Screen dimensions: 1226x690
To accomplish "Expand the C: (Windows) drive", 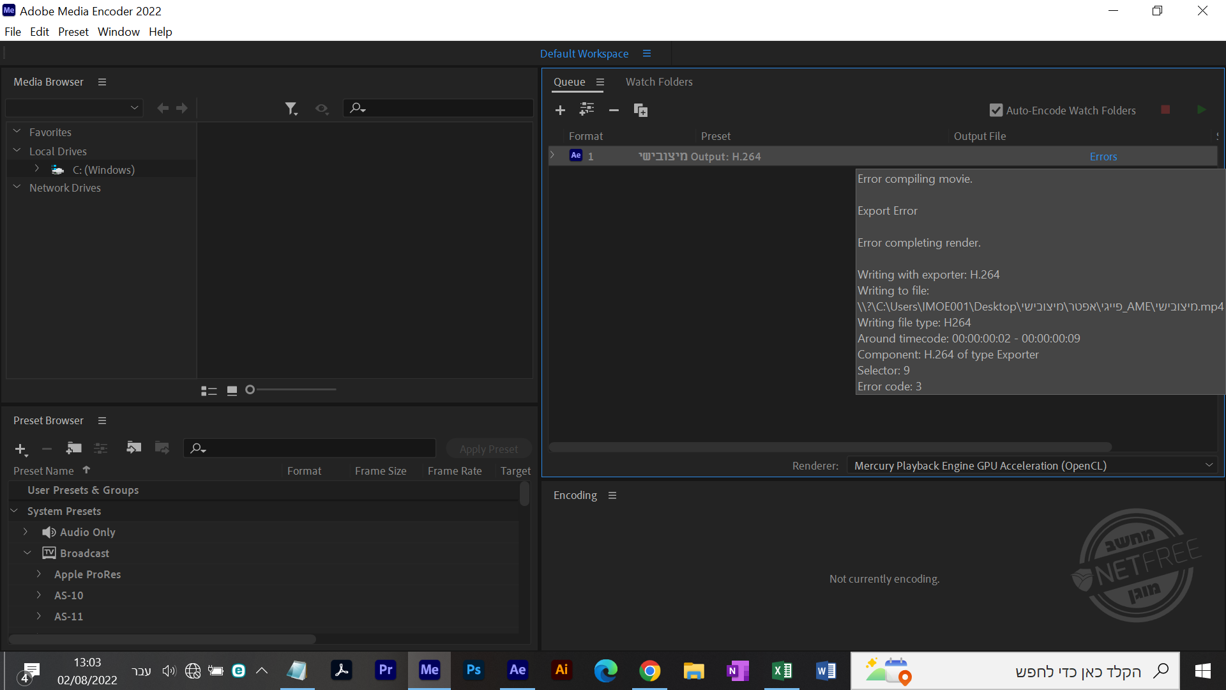I will click(x=37, y=169).
